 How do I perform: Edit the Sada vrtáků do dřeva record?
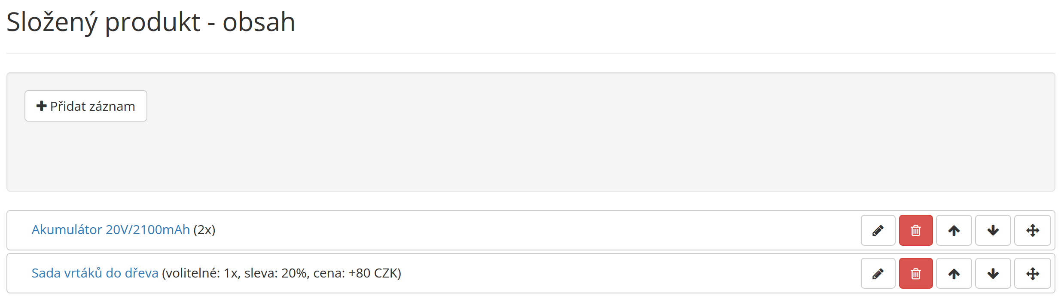tap(878, 273)
